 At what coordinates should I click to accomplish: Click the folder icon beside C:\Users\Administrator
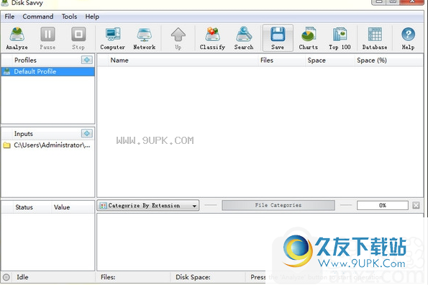pos(6,145)
